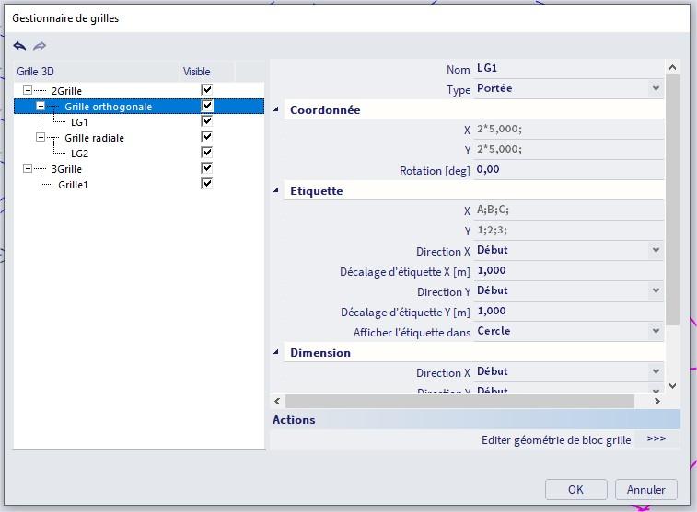Click the horizontal scrollbar of properties panel
The width and height of the screenshot is (697, 512).
[x=459, y=402]
